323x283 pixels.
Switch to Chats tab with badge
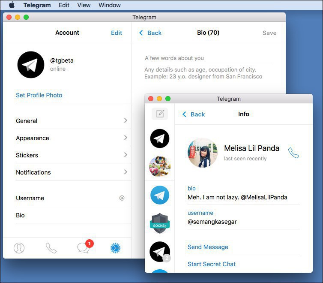click(x=85, y=247)
